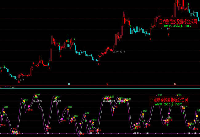Click the red event marker at divider's right
The width and height of the screenshot is (200, 137).
tap(174, 83)
